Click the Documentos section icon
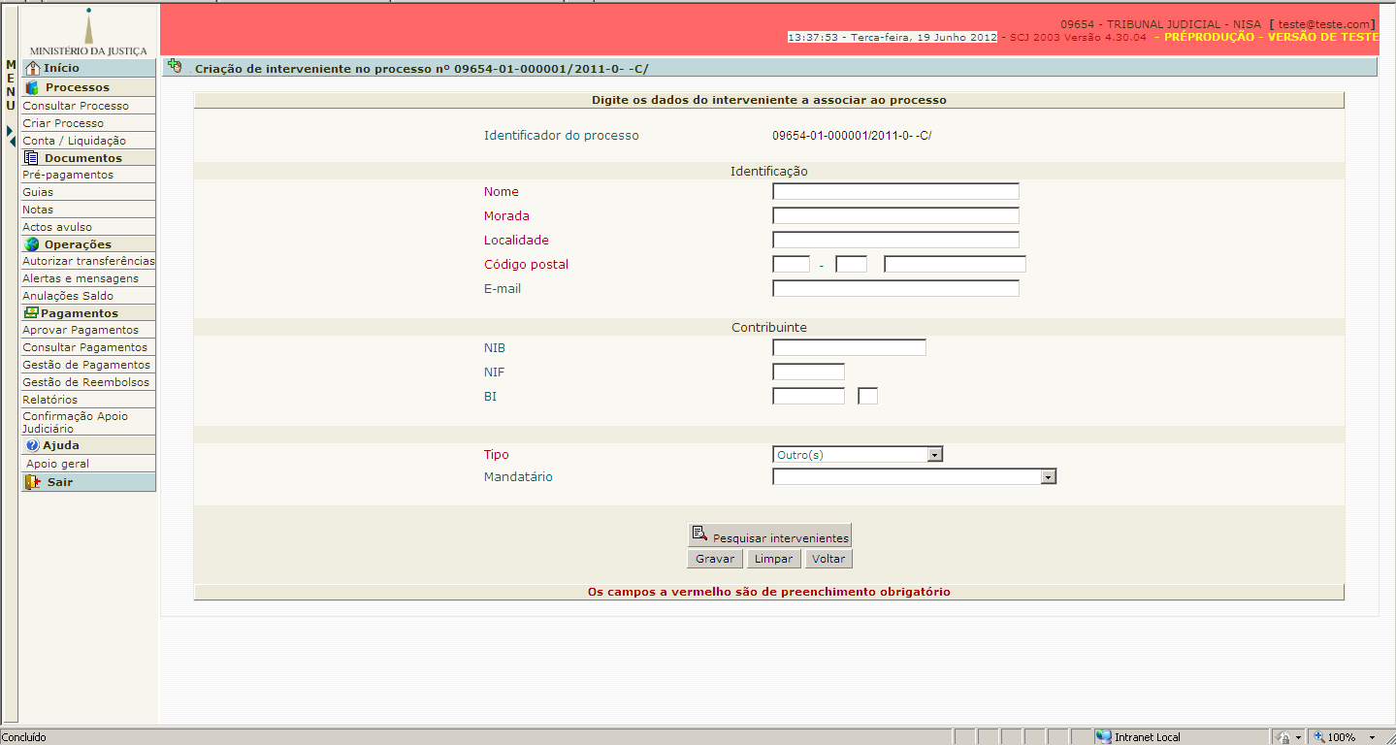The height and width of the screenshot is (745, 1396). point(31,158)
